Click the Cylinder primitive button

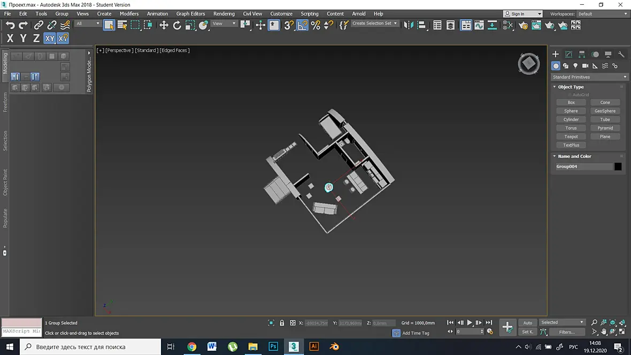tap(571, 120)
